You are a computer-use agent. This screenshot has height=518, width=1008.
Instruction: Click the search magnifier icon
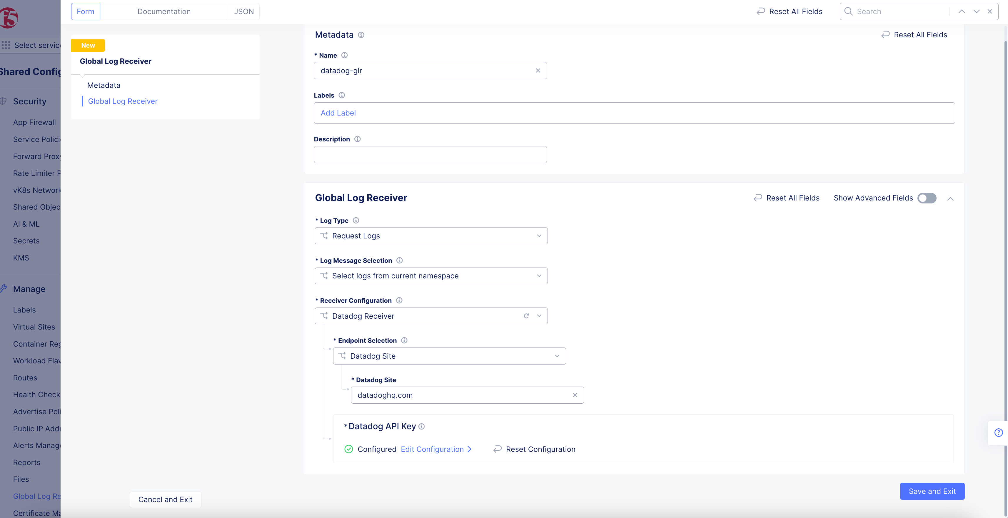click(x=848, y=11)
